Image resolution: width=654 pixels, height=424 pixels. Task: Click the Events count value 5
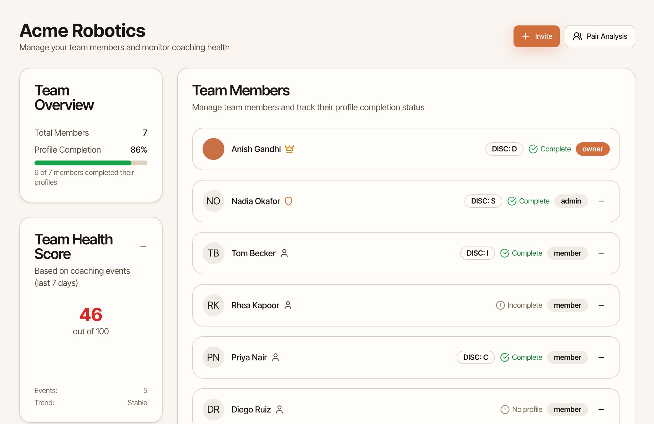145,391
